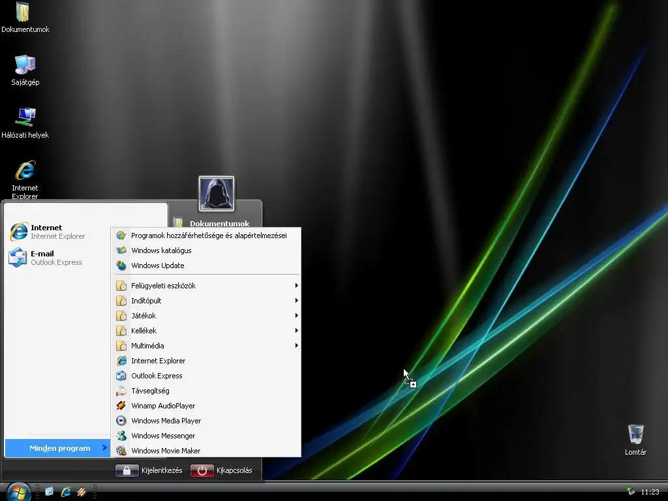Launch Windows Movie Maker from programs list
This screenshot has width=668, height=501.
[206, 451]
